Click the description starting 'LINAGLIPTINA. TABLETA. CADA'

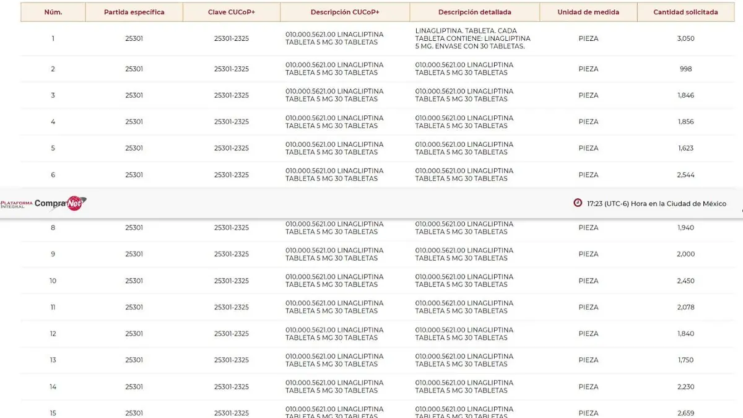click(x=473, y=38)
